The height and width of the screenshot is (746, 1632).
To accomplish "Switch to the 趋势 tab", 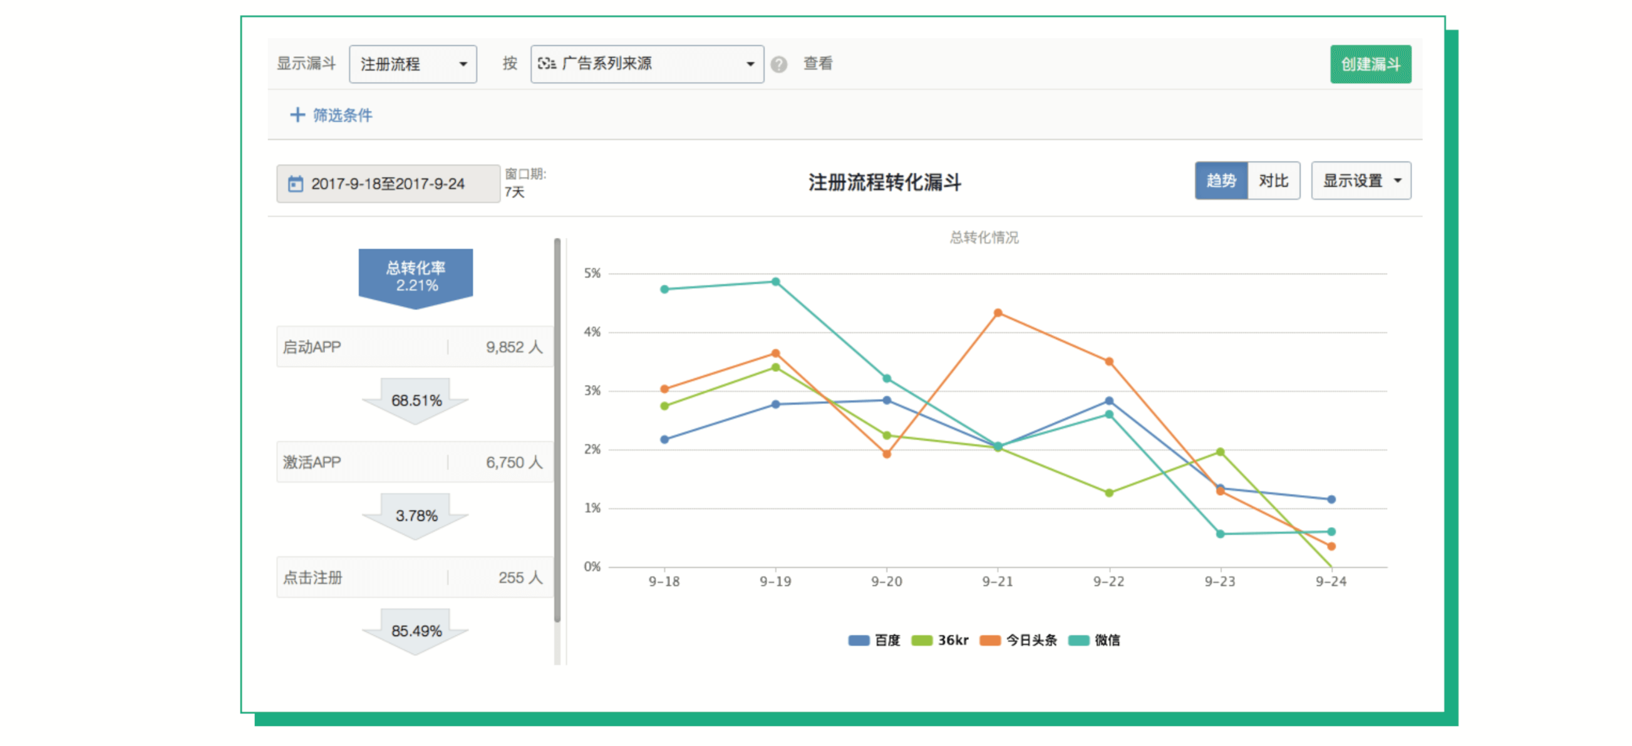I will click(1221, 181).
